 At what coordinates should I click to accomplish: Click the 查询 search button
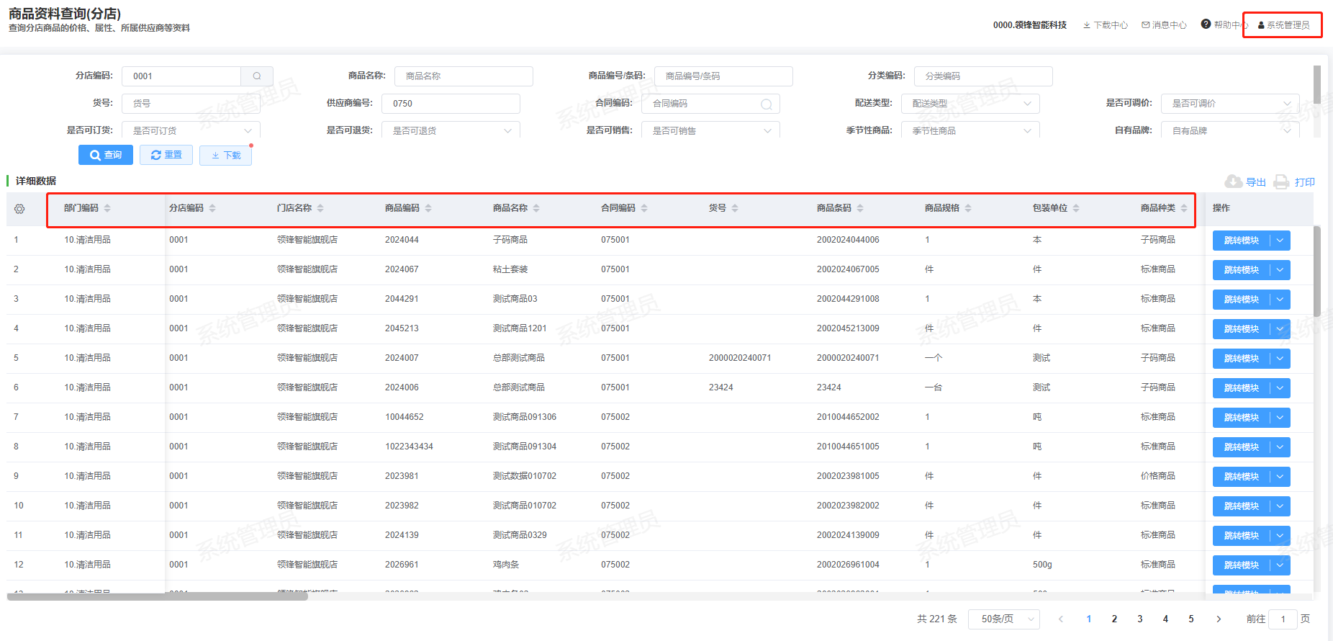[106, 155]
